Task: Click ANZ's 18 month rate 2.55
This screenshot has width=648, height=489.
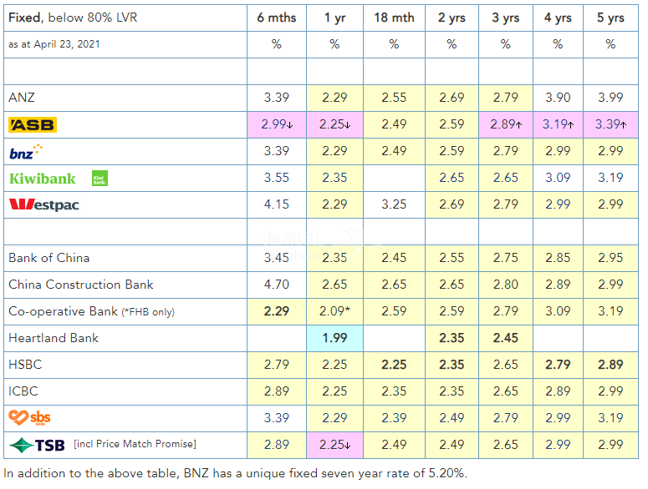Action: (394, 98)
